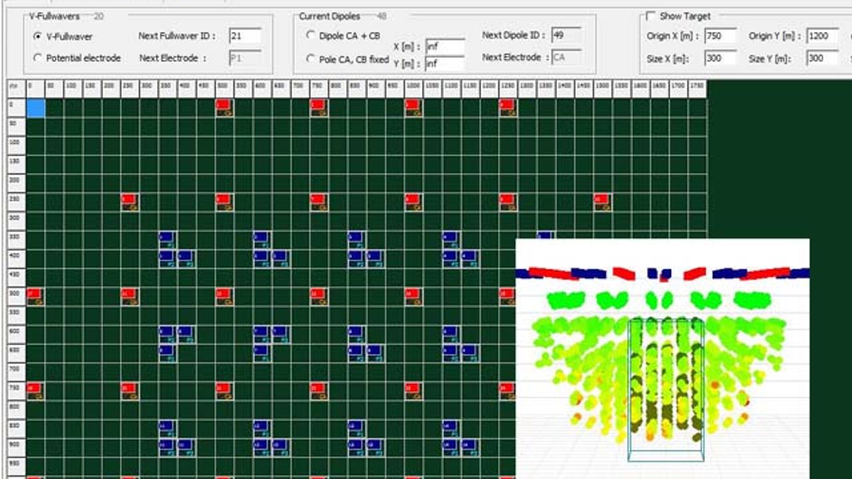Choose Pole CA, CB fixed option

coord(310,59)
